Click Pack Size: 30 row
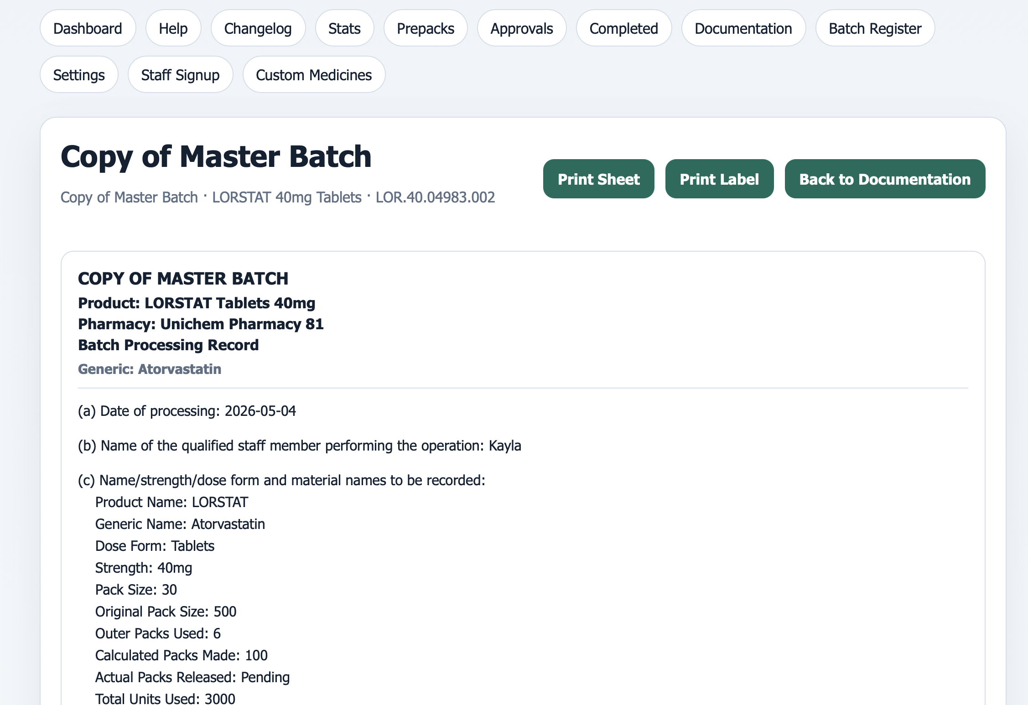The height and width of the screenshot is (705, 1028). [136, 590]
